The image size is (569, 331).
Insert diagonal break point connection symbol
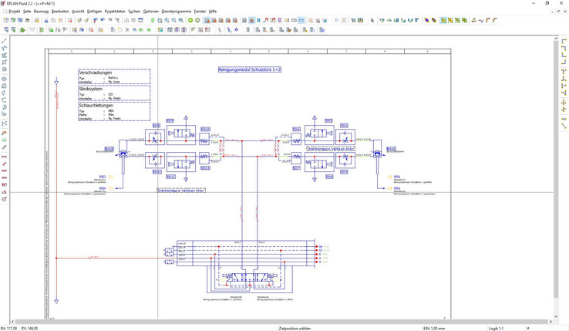(x=564, y=126)
